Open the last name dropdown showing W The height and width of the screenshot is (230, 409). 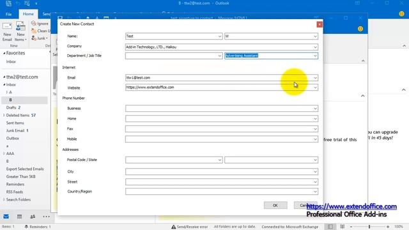click(x=315, y=36)
